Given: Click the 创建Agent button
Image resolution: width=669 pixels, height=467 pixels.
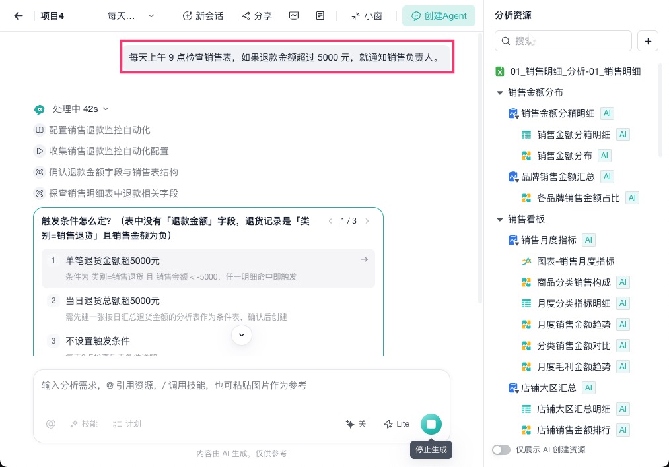Looking at the screenshot, I should pos(439,16).
